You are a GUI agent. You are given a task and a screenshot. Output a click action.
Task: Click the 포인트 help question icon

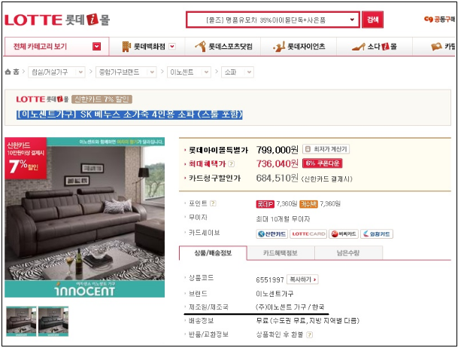(213, 203)
